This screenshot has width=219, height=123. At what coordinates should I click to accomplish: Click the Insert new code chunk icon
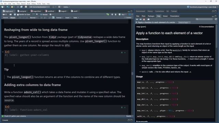(x=108, y=14)
